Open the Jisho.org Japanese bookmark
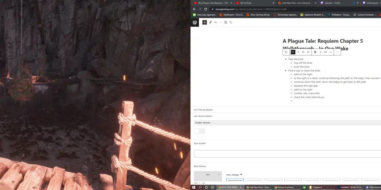This screenshot has width=381, height=190. (x=205, y=15)
